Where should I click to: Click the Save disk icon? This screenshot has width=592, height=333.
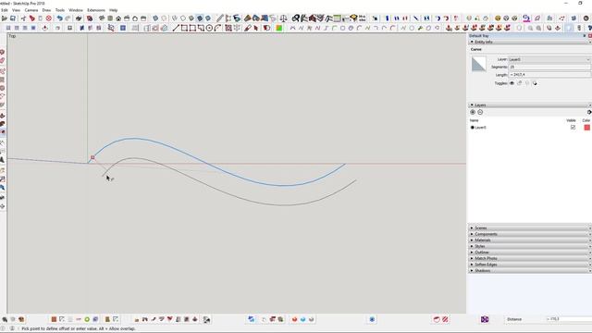[x=13, y=18]
